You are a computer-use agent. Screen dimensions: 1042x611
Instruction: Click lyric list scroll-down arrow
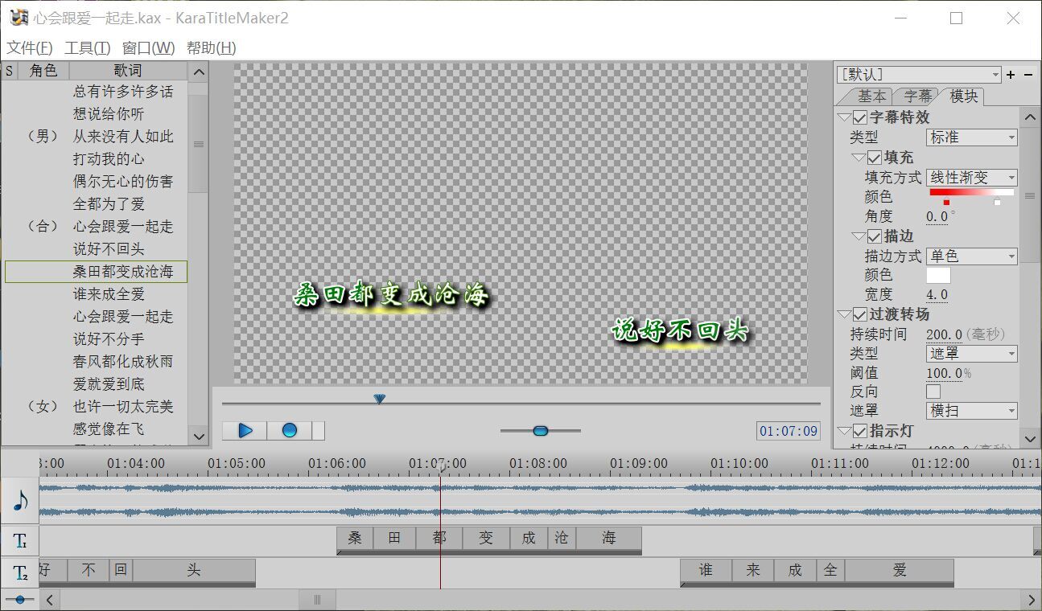[x=199, y=436]
